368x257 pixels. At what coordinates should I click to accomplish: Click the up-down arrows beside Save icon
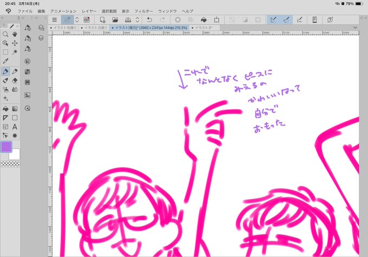coord(137,20)
